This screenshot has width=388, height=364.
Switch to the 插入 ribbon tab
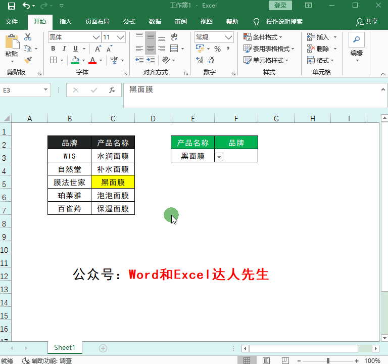(66, 22)
